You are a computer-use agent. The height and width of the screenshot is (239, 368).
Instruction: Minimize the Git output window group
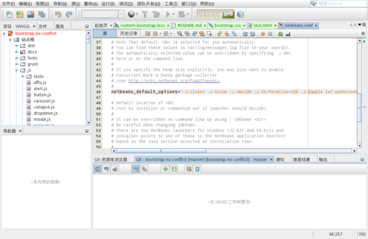[362, 159]
